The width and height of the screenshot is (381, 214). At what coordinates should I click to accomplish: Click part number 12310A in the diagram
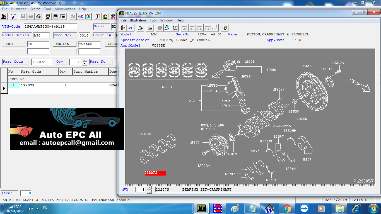pos(338,63)
